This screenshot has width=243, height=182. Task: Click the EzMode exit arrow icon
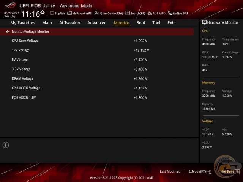pyautogui.click(x=209, y=171)
